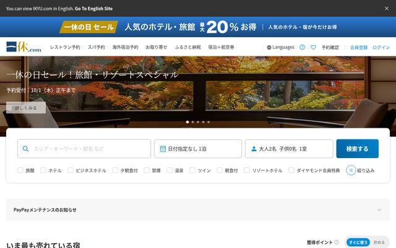Select the fourth carousel dot

click(x=204, y=122)
